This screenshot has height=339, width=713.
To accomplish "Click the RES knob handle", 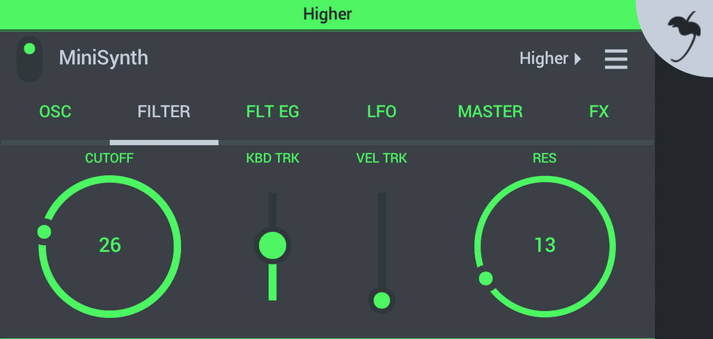I will click(485, 278).
